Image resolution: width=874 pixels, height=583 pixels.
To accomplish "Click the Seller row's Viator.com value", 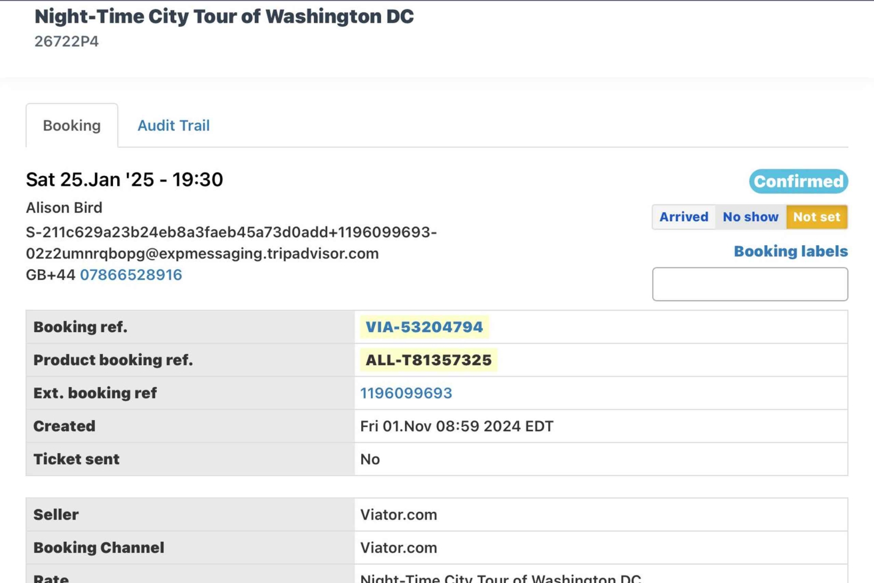I will (399, 515).
